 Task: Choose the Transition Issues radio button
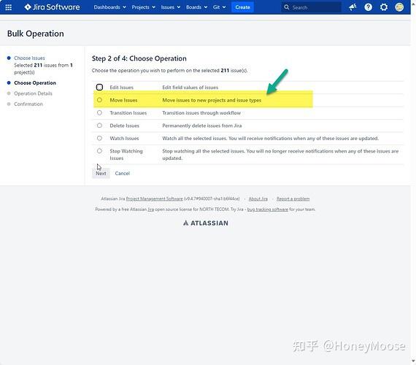pos(99,112)
